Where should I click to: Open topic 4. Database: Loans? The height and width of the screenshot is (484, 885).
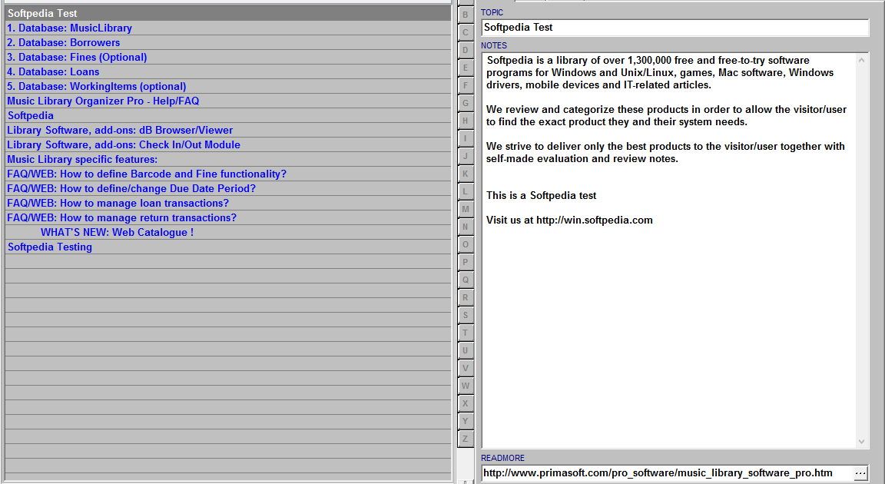click(228, 71)
